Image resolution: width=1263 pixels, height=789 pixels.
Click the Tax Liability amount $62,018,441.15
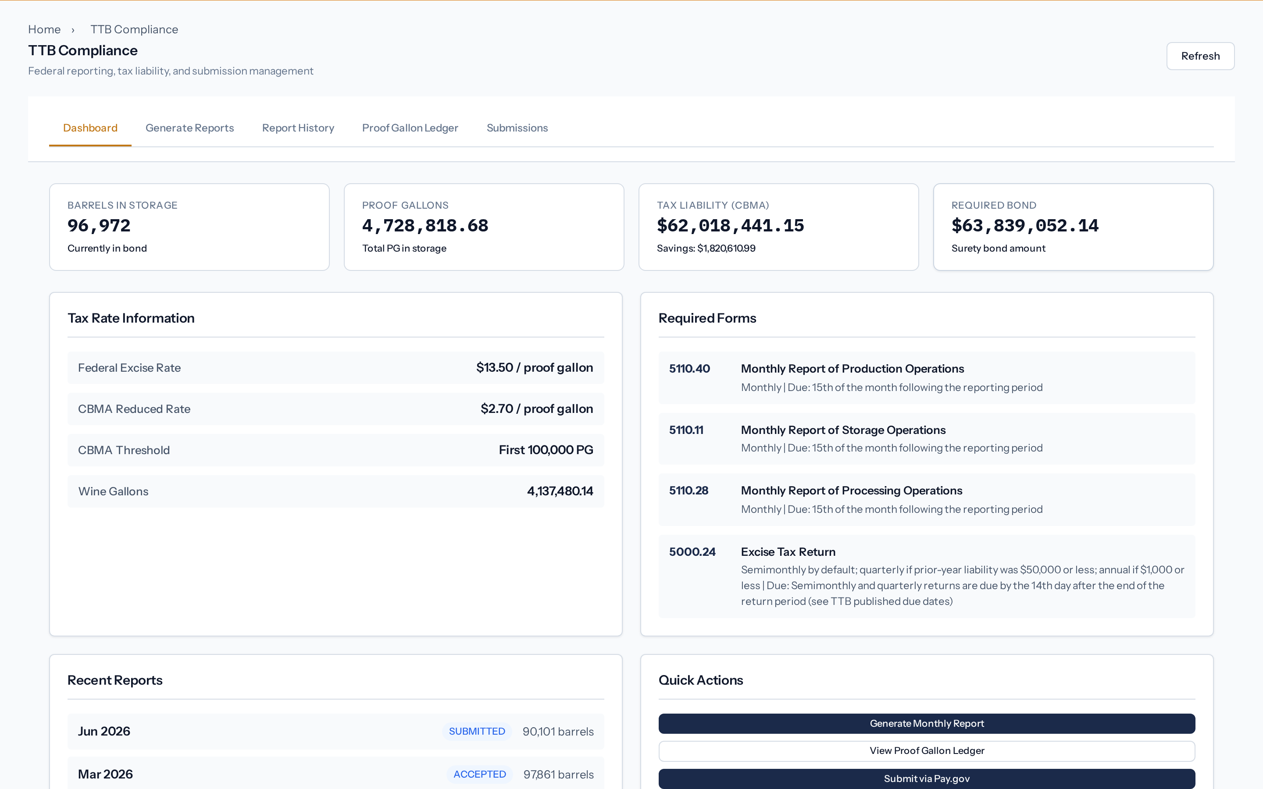click(731, 225)
